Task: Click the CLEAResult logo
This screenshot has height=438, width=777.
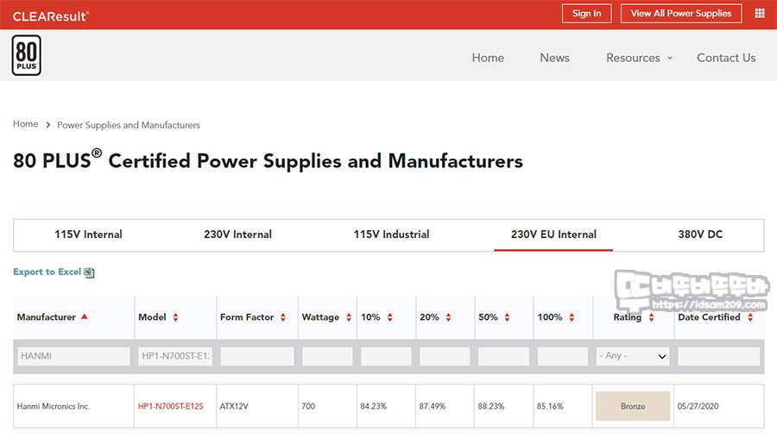Action: (51, 16)
